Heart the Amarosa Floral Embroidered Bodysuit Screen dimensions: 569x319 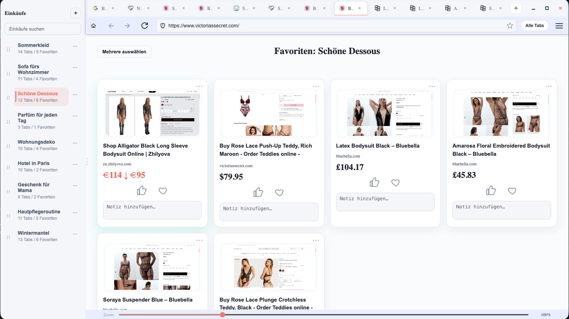point(512,191)
